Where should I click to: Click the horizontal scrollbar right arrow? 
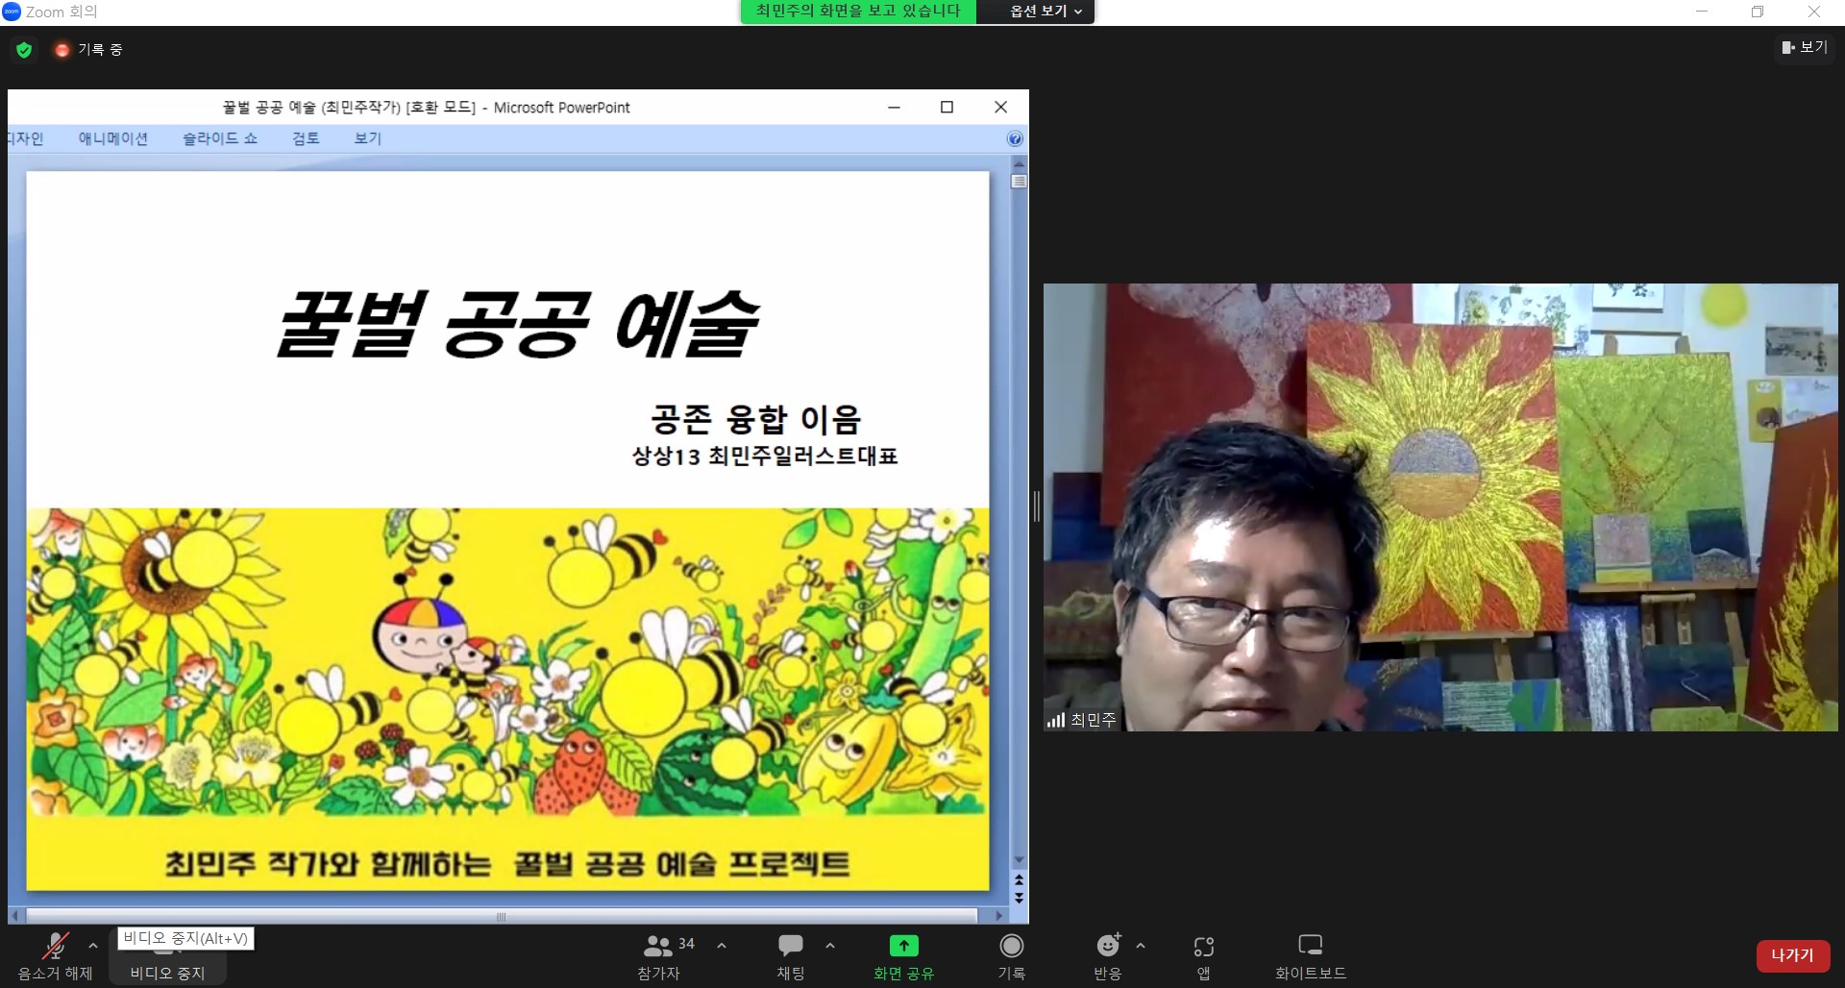pyautogui.click(x=1000, y=916)
